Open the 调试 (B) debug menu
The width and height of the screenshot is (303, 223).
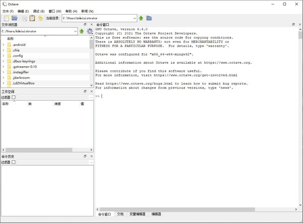38,11
